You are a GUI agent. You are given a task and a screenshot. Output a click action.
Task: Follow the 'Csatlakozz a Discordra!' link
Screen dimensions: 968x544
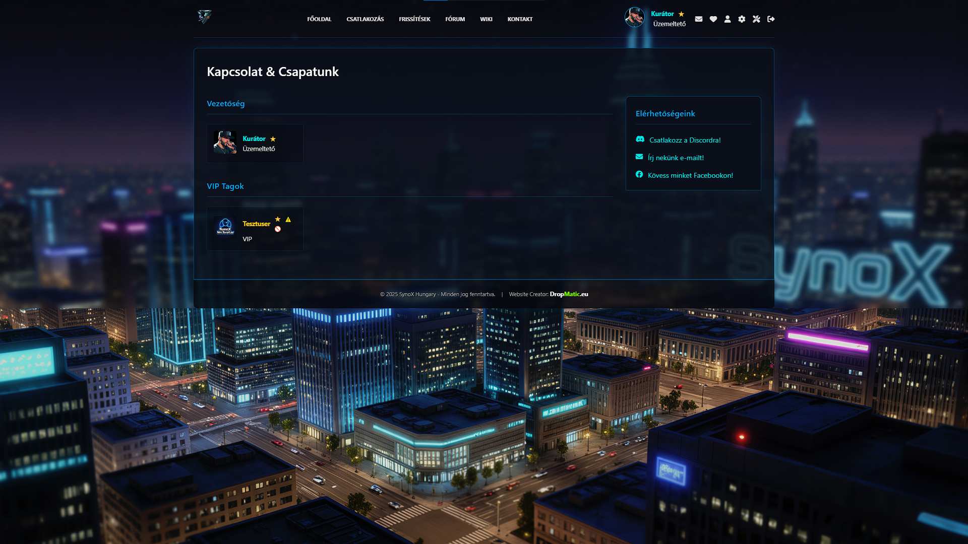685,140
